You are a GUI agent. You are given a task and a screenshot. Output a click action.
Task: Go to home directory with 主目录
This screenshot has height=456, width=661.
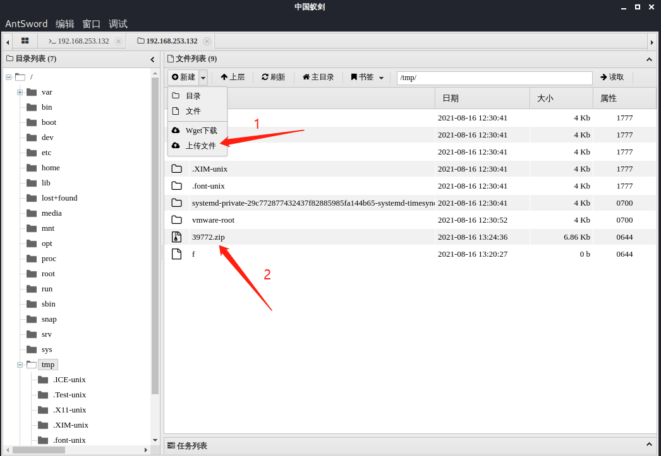click(318, 77)
